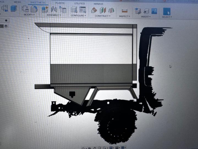Click the Insert Canvas image icon

[154, 11]
